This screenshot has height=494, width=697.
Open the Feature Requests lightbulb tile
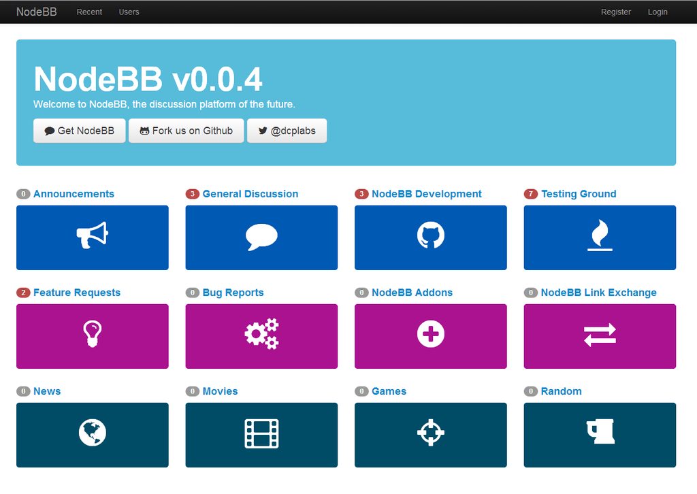(93, 336)
